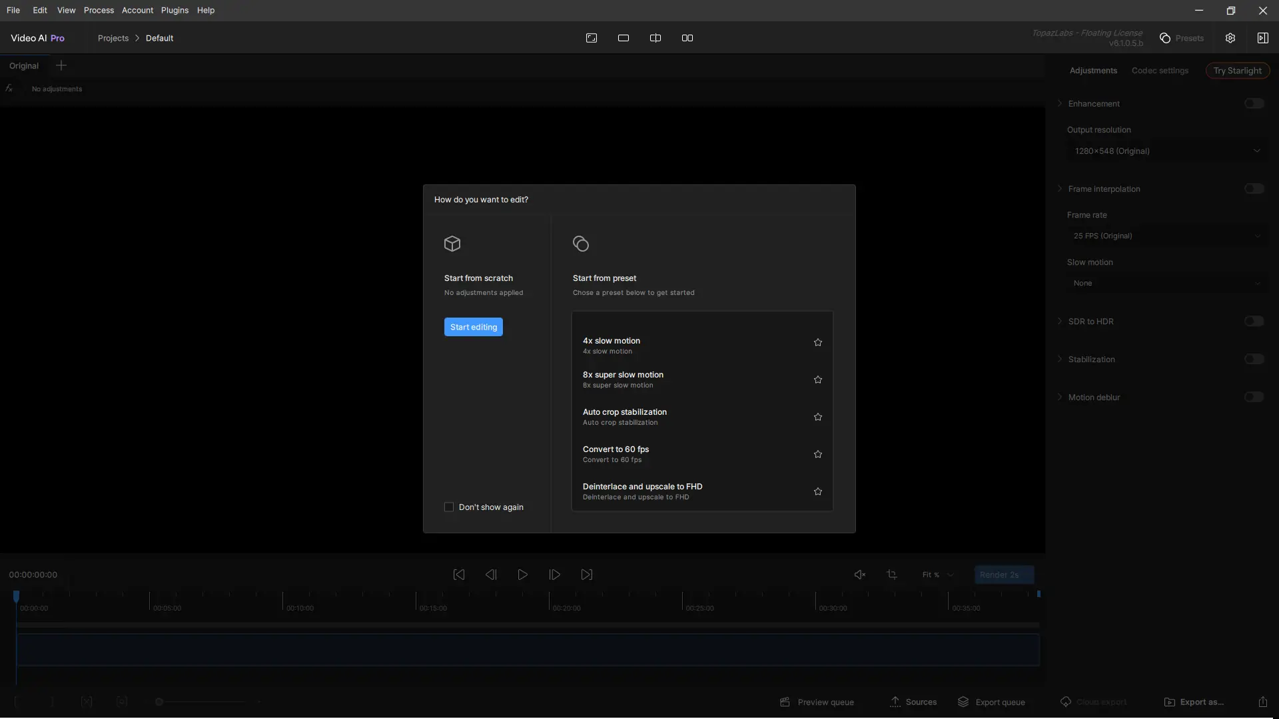This screenshot has height=719, width=1279.
Task: Switch to the Codec settings tab
Action: coord(1160,71)
